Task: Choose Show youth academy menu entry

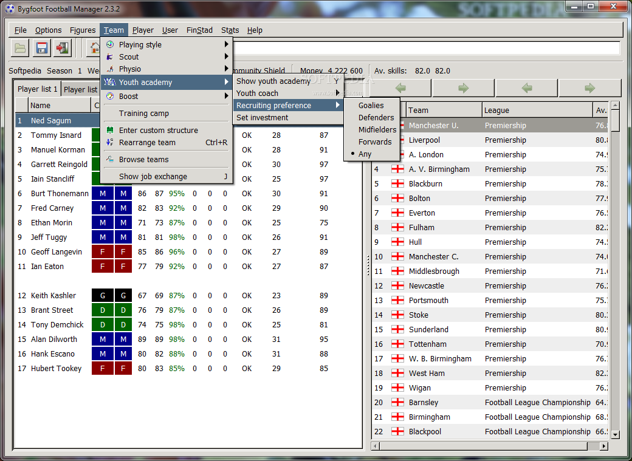Action: pyautogui.click(x=288, y=81)
